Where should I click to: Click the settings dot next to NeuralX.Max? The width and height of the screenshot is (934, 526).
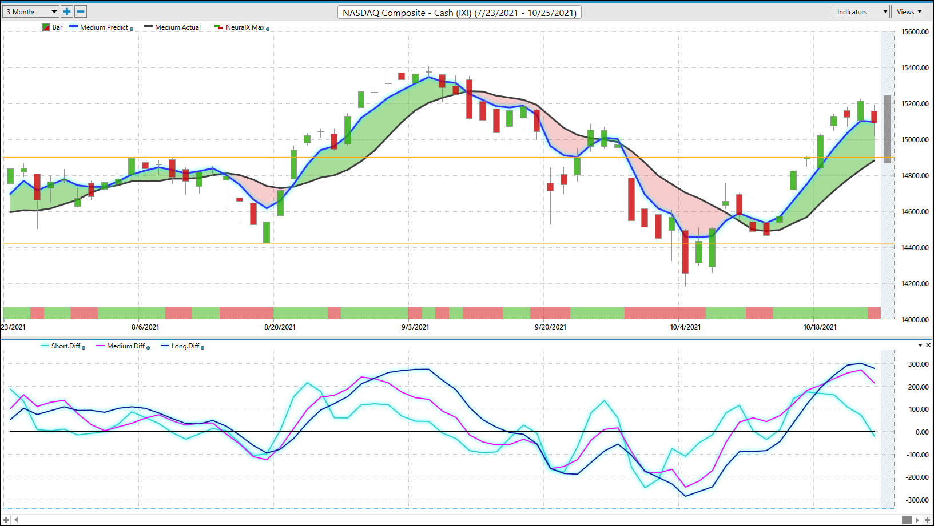coord(268,29)
